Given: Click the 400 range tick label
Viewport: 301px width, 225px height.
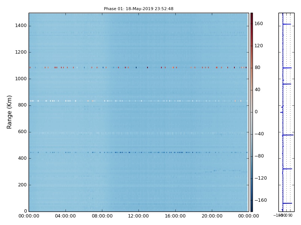Looking at the screenshot, I should click(x=22, y=158).
